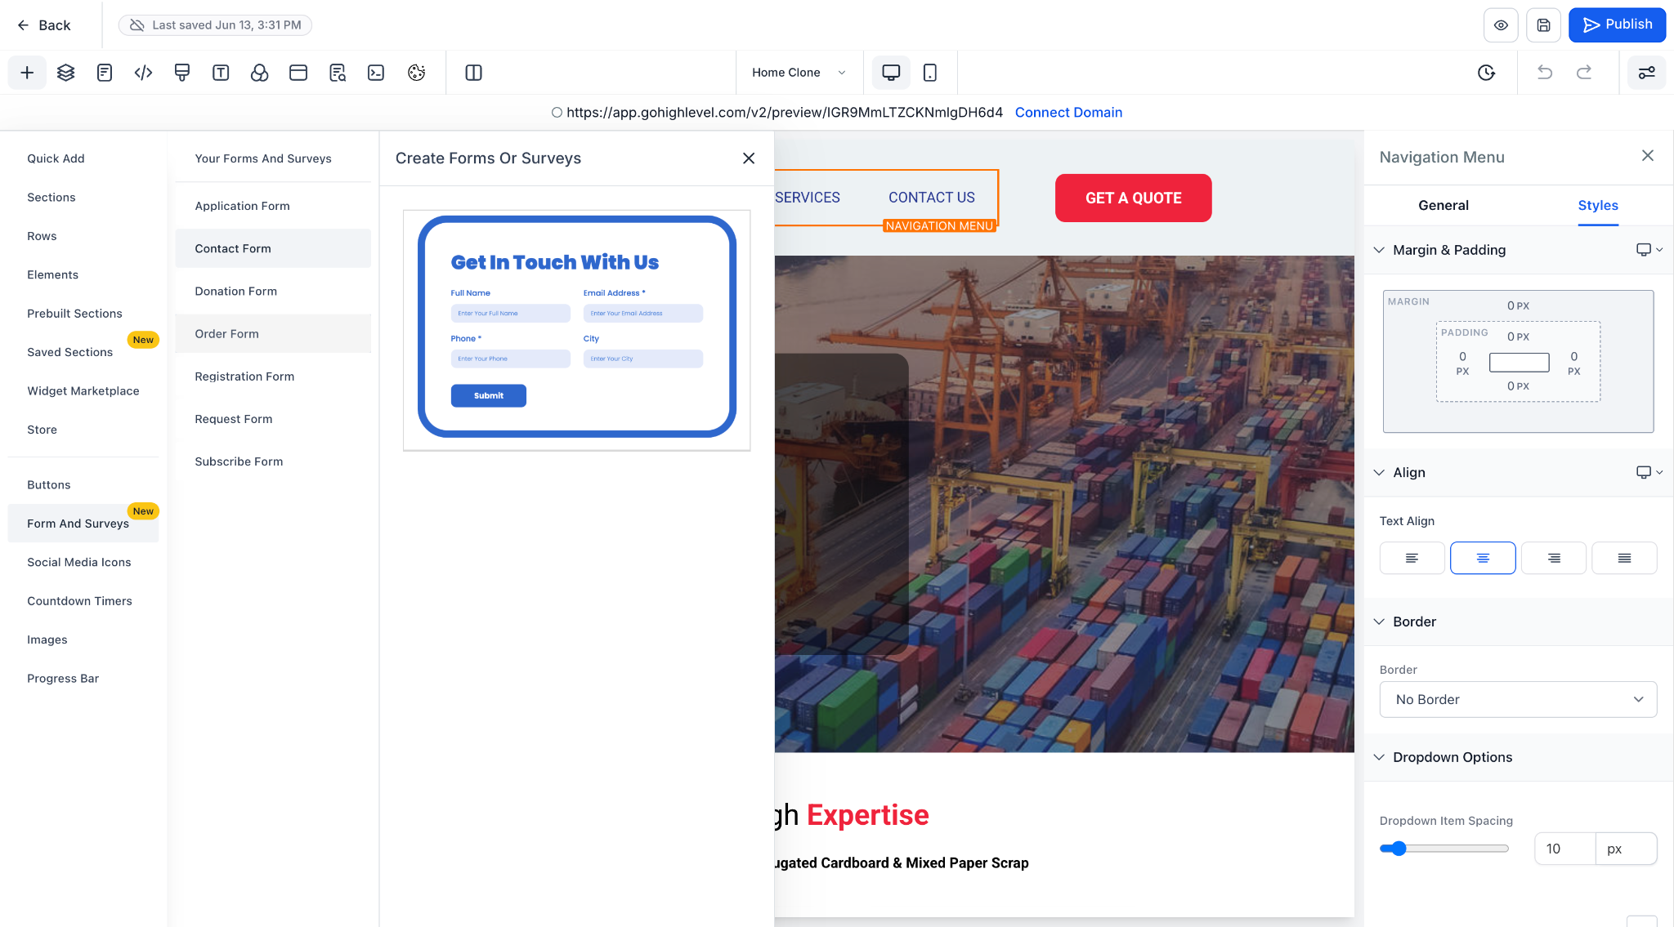Open version history clock icon
1674x927 pixels.
coord(1486,73)
